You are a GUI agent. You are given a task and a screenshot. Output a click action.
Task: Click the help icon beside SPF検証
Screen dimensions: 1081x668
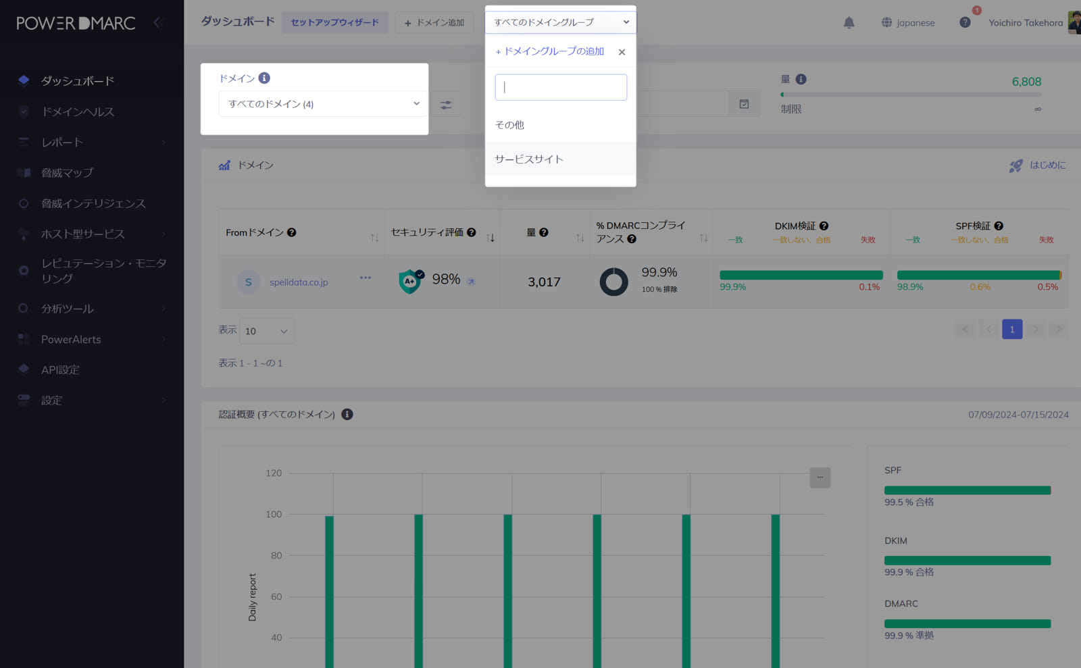[999, 226]
